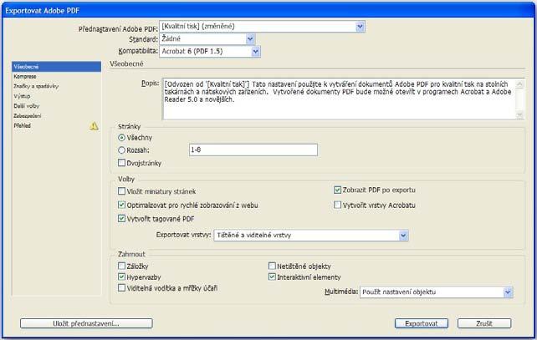Check the Záložky option

[x=121, y=266]
